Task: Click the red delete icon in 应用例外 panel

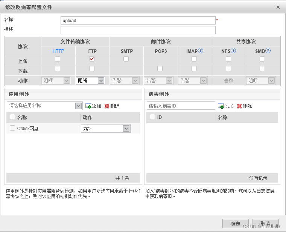Action: click(107, 106)
